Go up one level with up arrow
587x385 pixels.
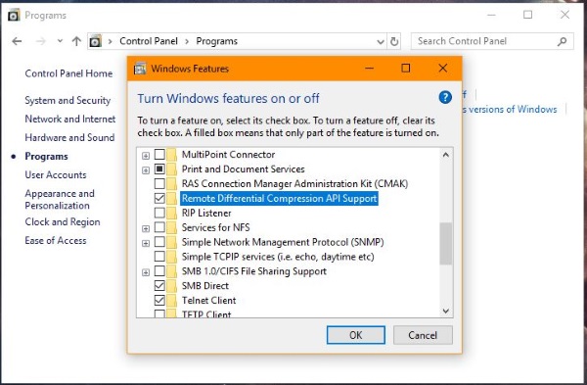(x=76, y=41)
